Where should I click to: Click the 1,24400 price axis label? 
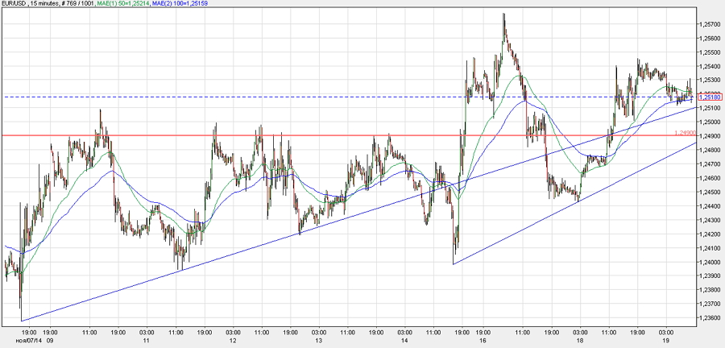[x=710, y=206]
